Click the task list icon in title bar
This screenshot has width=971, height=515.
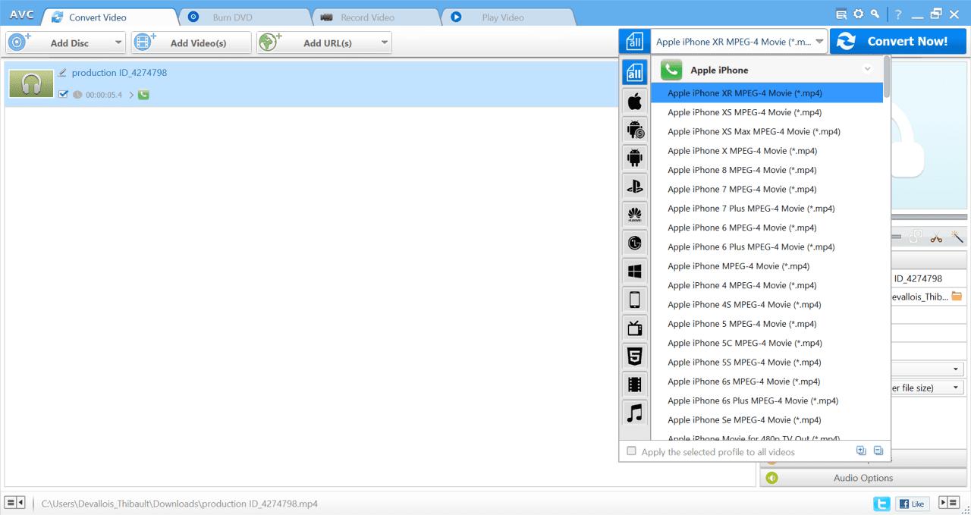pyautogui.click(x=841, y=14)
